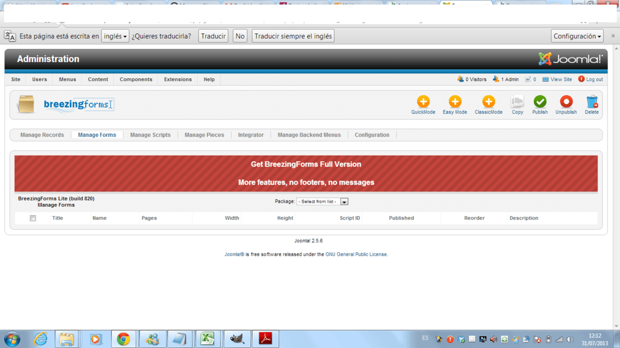620x348 pixels.
Task: Click the green Publish icon
Action: (540, 105)
